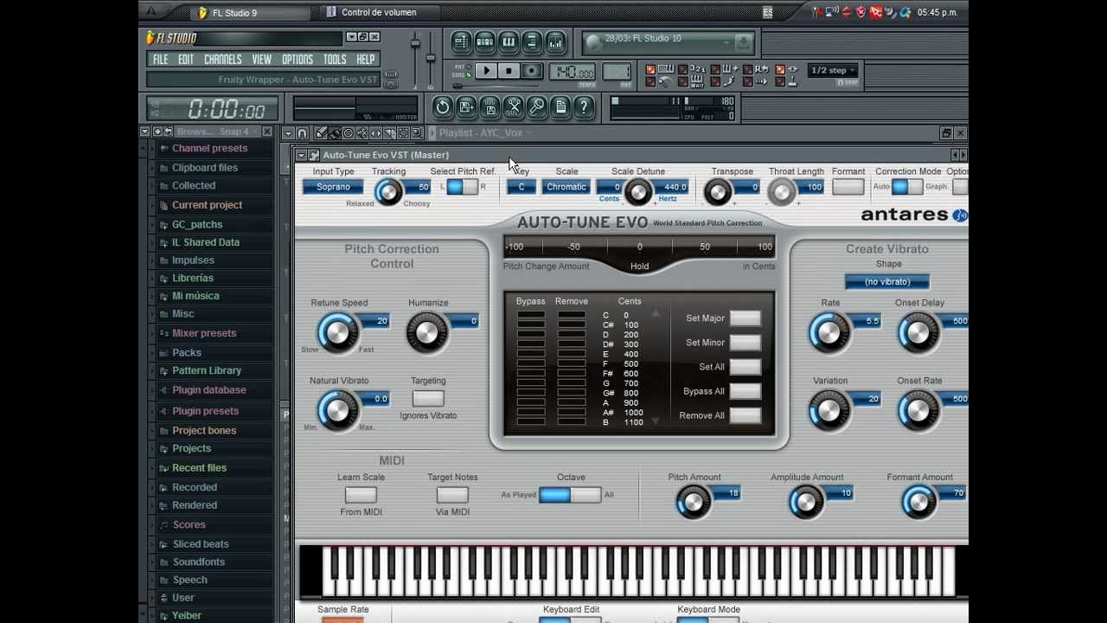Open the FILE menu
Screen dimensions: 1107x623
click(161, 60)
